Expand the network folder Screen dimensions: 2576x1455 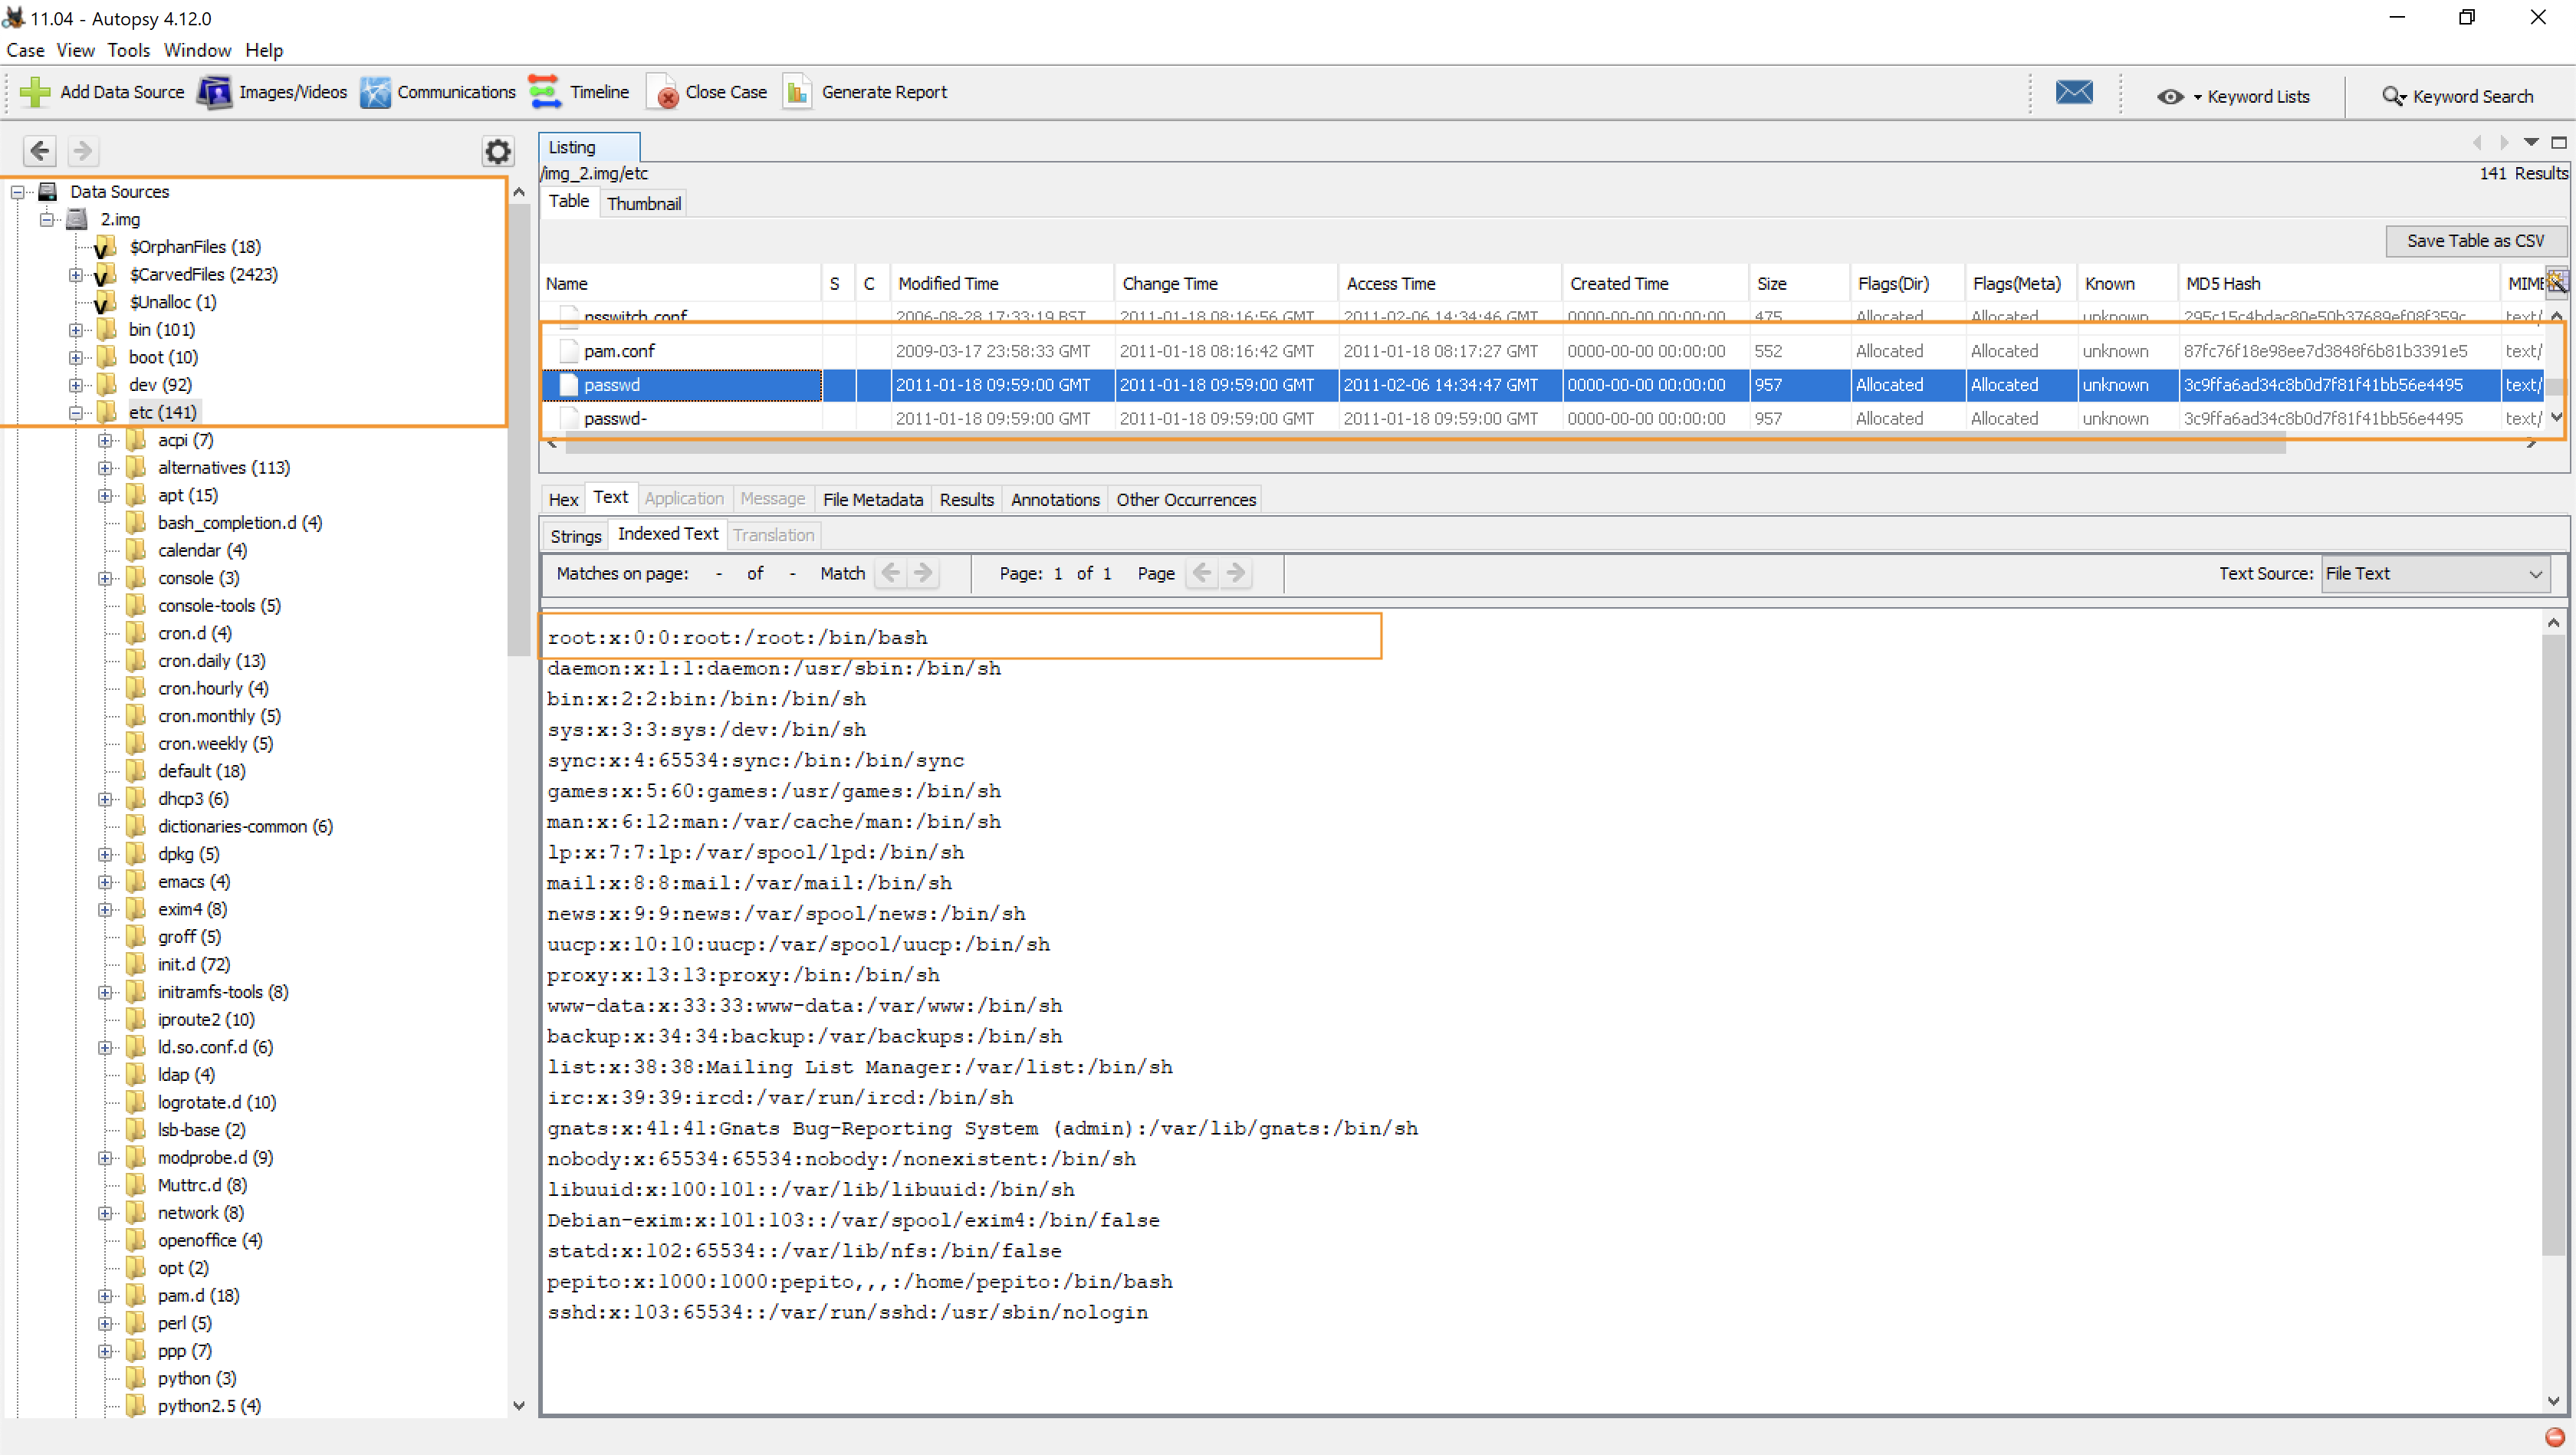[x=105, y=1213]
